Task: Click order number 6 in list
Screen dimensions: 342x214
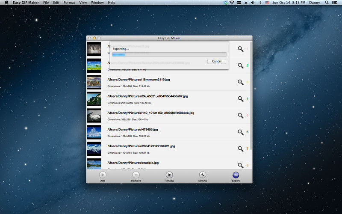Action: coord(248,132)
